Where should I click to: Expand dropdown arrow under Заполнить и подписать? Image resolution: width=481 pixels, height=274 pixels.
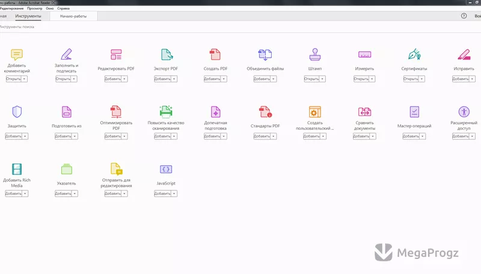[x=74, y=79]
